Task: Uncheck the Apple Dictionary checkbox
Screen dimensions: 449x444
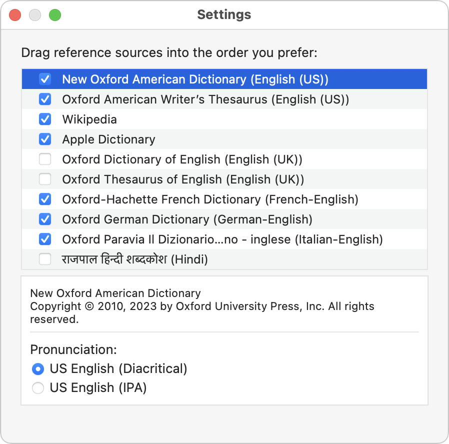Action: click(45, 139)
